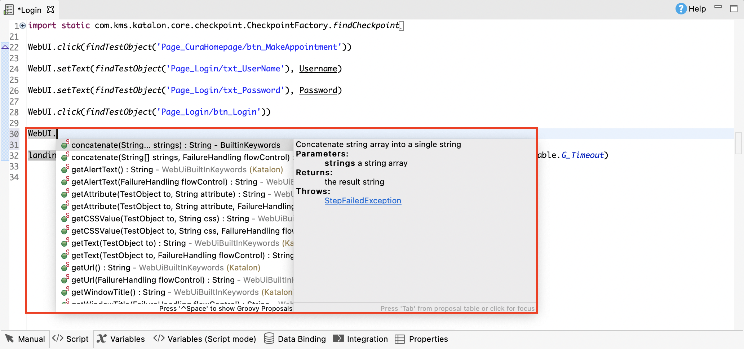Select the *Login editor tab

tap(30, 10)
